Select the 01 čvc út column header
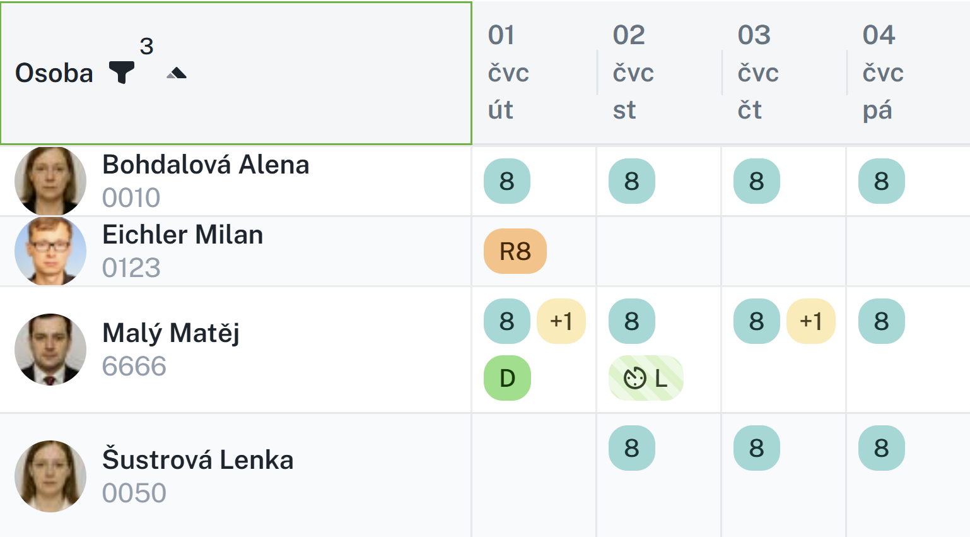The image size is (970, 537). [508, 73]
